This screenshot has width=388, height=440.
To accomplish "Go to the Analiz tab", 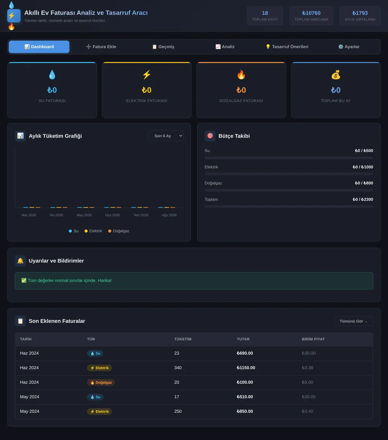I will tap(225, 47).
